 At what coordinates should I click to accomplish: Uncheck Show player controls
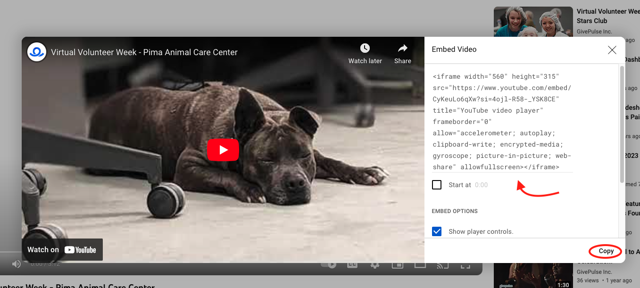click(437, 231)
